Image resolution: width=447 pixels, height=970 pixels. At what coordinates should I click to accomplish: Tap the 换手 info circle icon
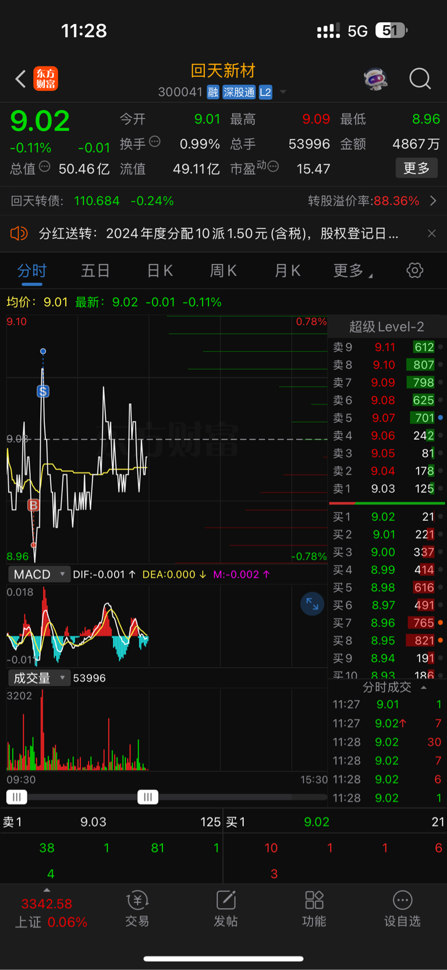coord(155,142)
